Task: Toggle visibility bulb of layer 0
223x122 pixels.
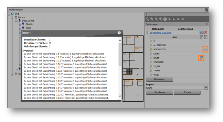Action: pyautogui.click(x=151, y=41)
